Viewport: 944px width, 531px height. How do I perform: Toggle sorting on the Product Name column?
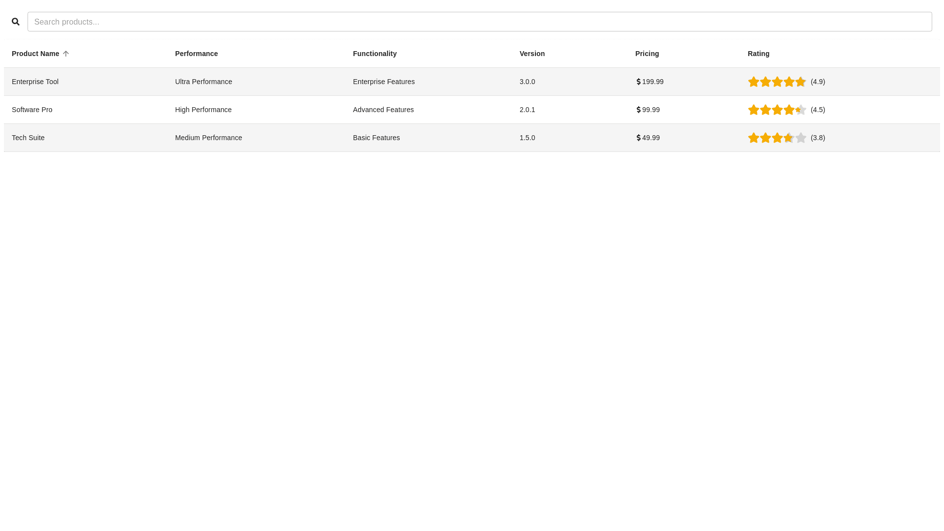tap(35, 54)
